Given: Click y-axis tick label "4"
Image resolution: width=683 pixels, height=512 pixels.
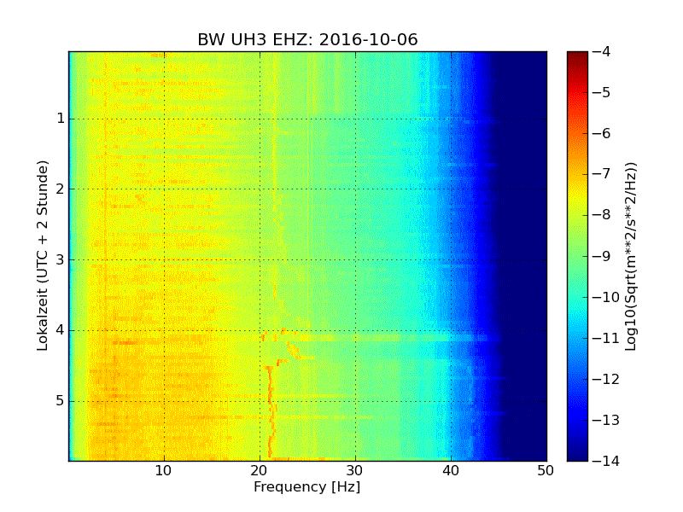Looking at the screenshot, I should [61, 330].
